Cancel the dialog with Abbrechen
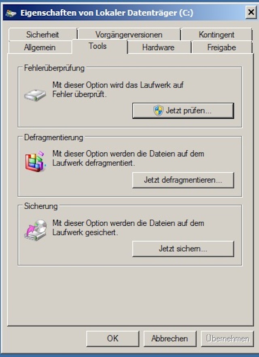 point(170,338)
